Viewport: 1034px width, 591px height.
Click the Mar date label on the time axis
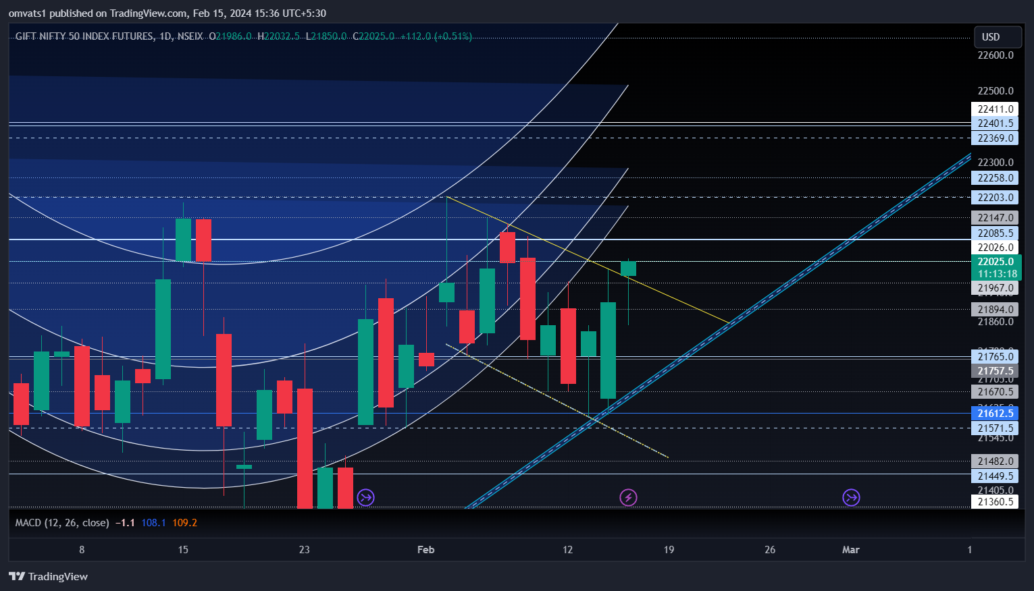pyautogui.click(x=850, y=550)
